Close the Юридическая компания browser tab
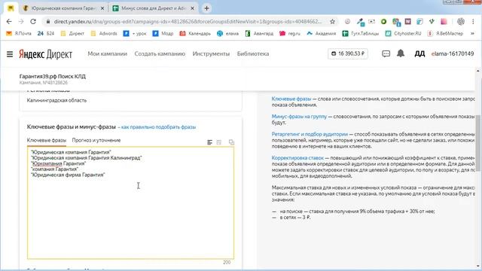The width and height of the screenshot is (482, 271). (x=102, y=8)
